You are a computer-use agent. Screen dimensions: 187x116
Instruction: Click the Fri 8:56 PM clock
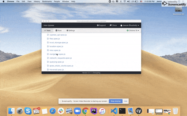(149, 2)
